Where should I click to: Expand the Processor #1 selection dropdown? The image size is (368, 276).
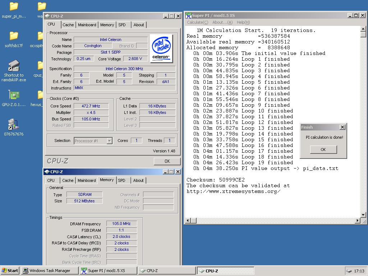[109, 141]
